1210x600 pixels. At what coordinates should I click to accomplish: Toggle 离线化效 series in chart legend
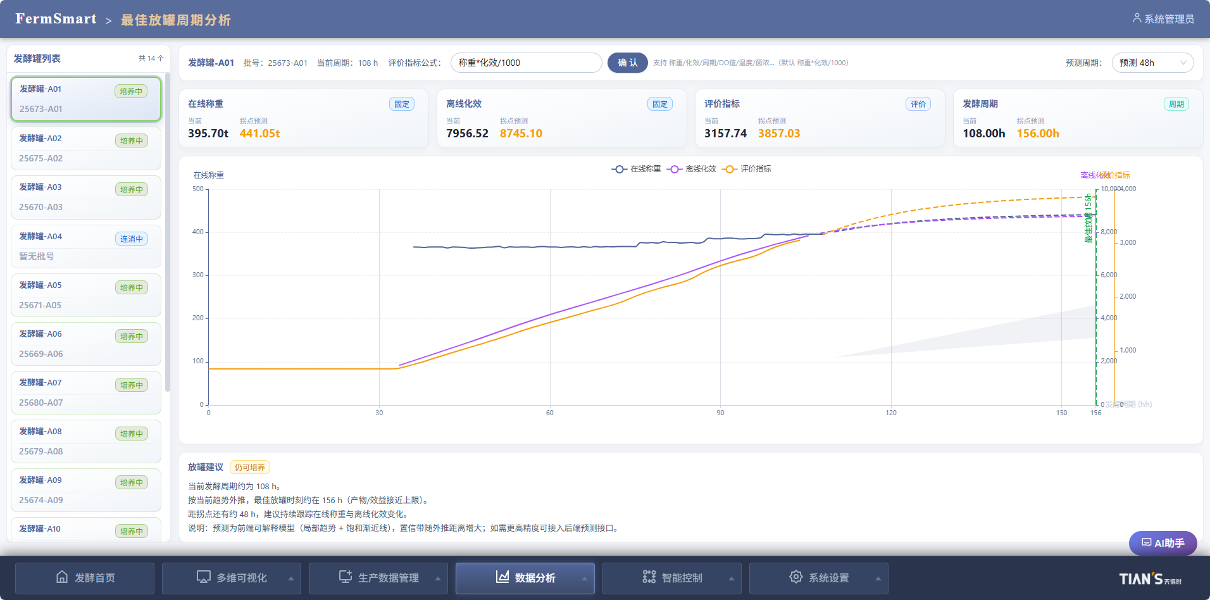tap(692, 169)
